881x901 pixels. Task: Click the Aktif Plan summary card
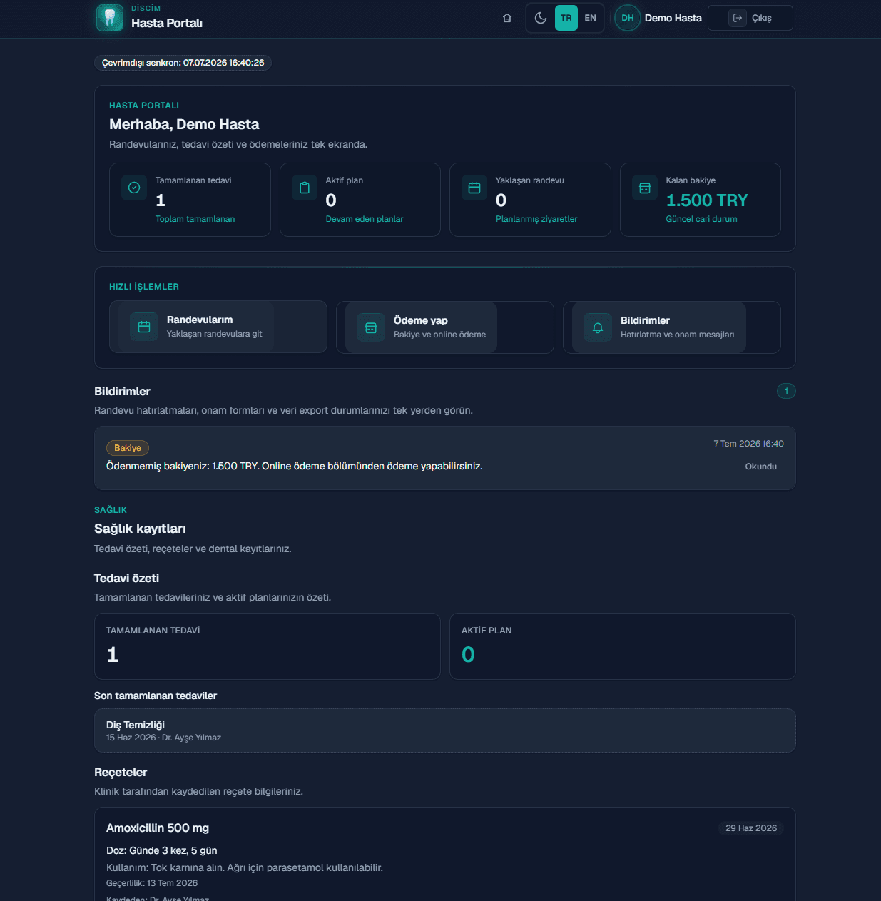pos(623,646)
